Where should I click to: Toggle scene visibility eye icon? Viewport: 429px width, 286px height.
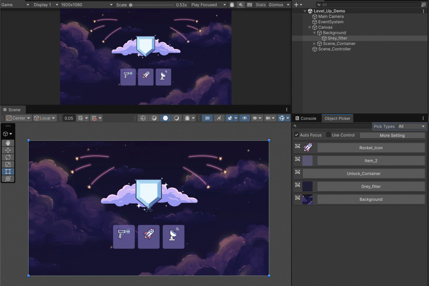(245, 118)
